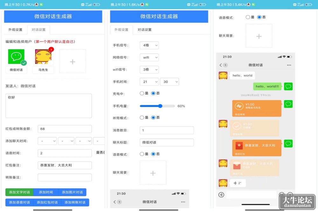Click the back chevron in middle screen chat preview

(114, 202)
